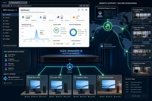Click the 892 users value
Screen dimensions: 152x101
pyautogui.click(x=45, y=18)
